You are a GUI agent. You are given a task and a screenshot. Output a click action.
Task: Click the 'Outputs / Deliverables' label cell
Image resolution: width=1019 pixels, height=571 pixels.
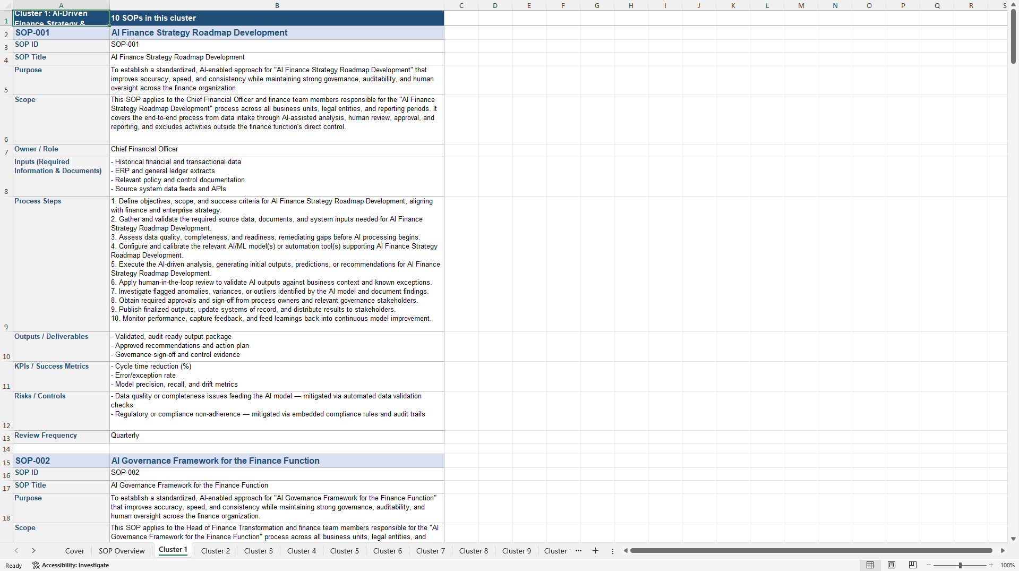pos(61,346)
